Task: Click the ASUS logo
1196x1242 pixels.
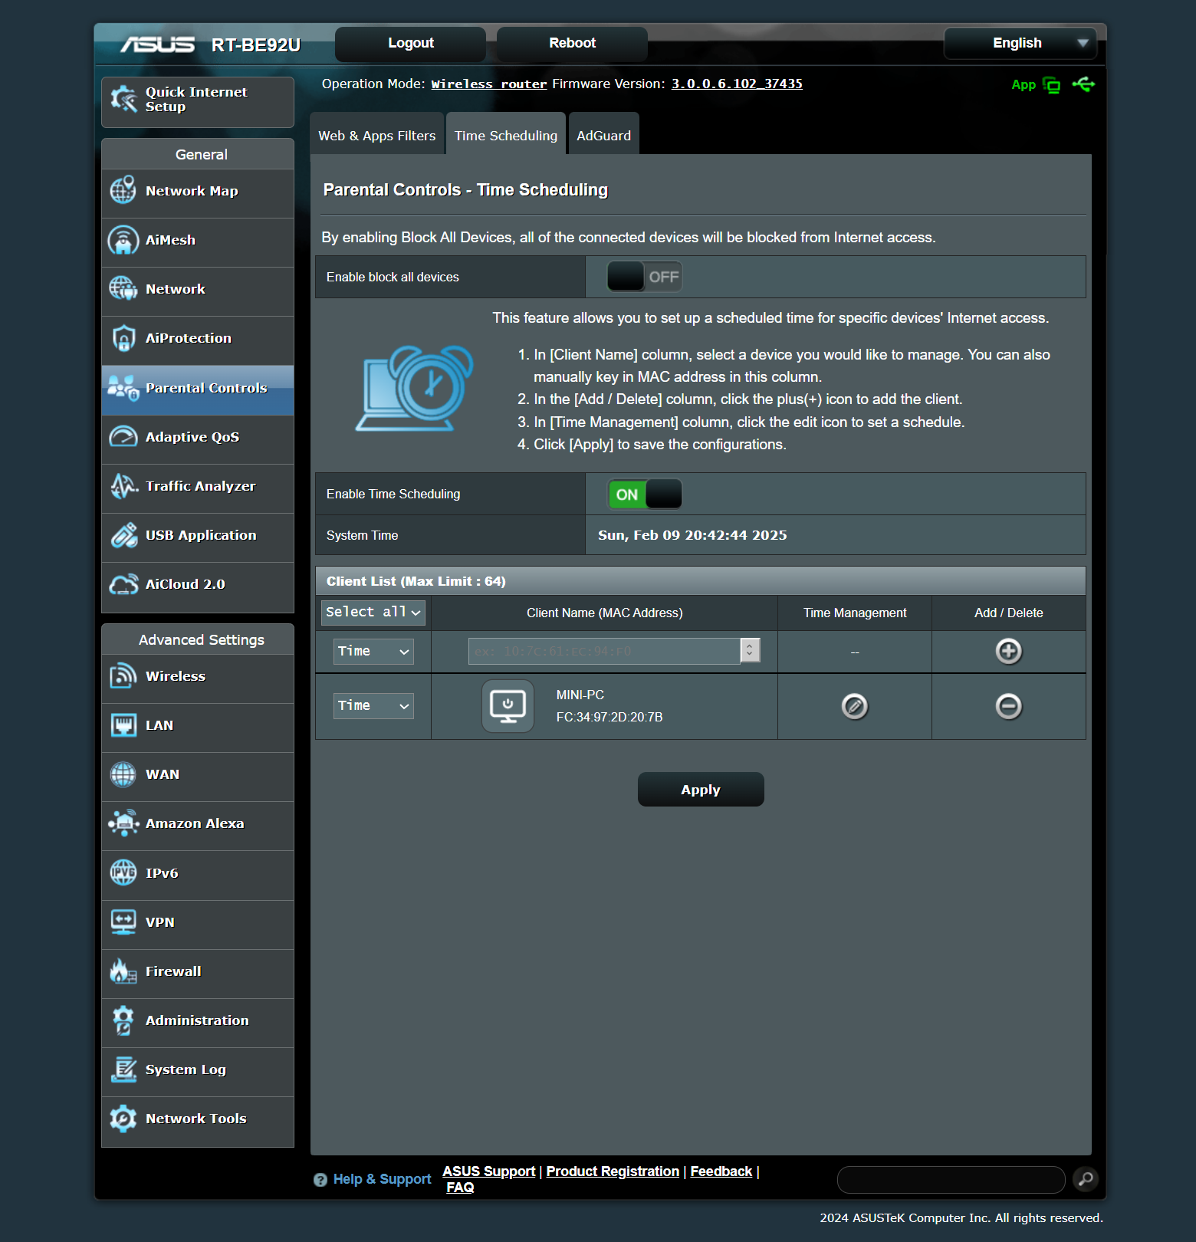Action: click(x=157, y=44)
